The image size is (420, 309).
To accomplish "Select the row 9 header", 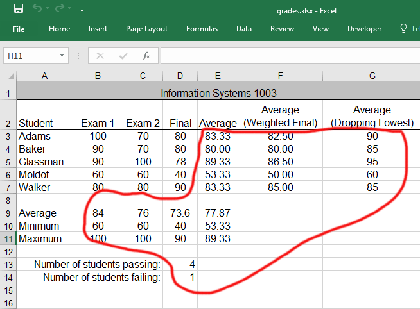I will click(x=8, y=213).
